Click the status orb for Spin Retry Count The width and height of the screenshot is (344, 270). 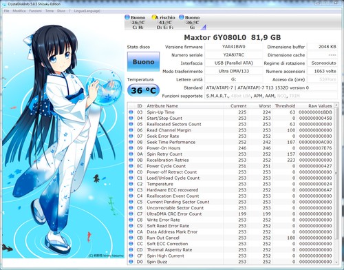coord(131,154)
